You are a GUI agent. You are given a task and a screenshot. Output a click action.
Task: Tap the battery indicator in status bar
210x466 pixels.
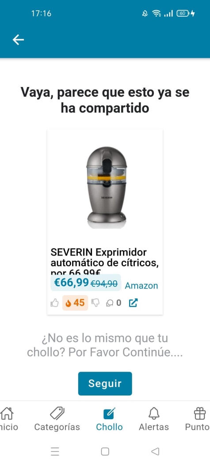pos(186,13)
